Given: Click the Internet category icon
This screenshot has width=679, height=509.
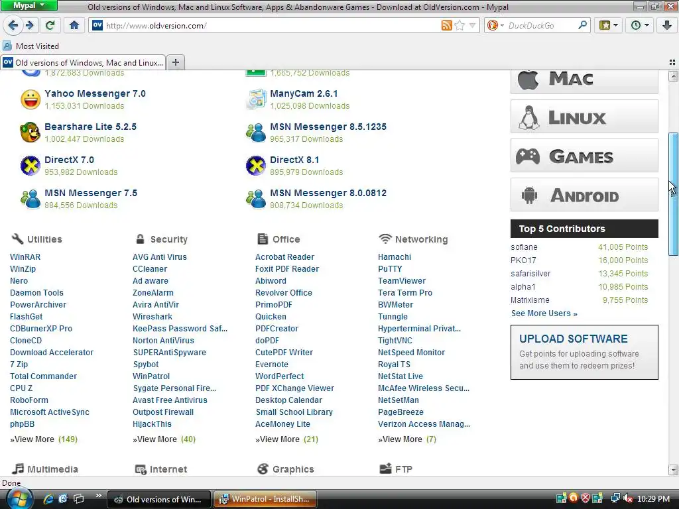Looking at the screenshot, I should click(141, 469).
